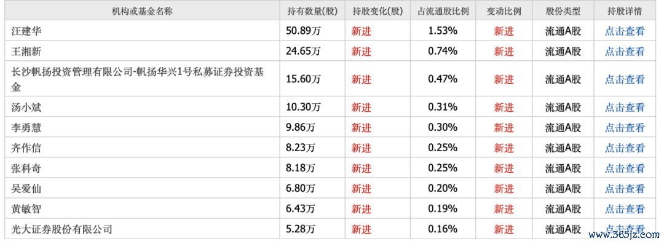Open 点击查看 link for 齐作信

tap(625, 148)
